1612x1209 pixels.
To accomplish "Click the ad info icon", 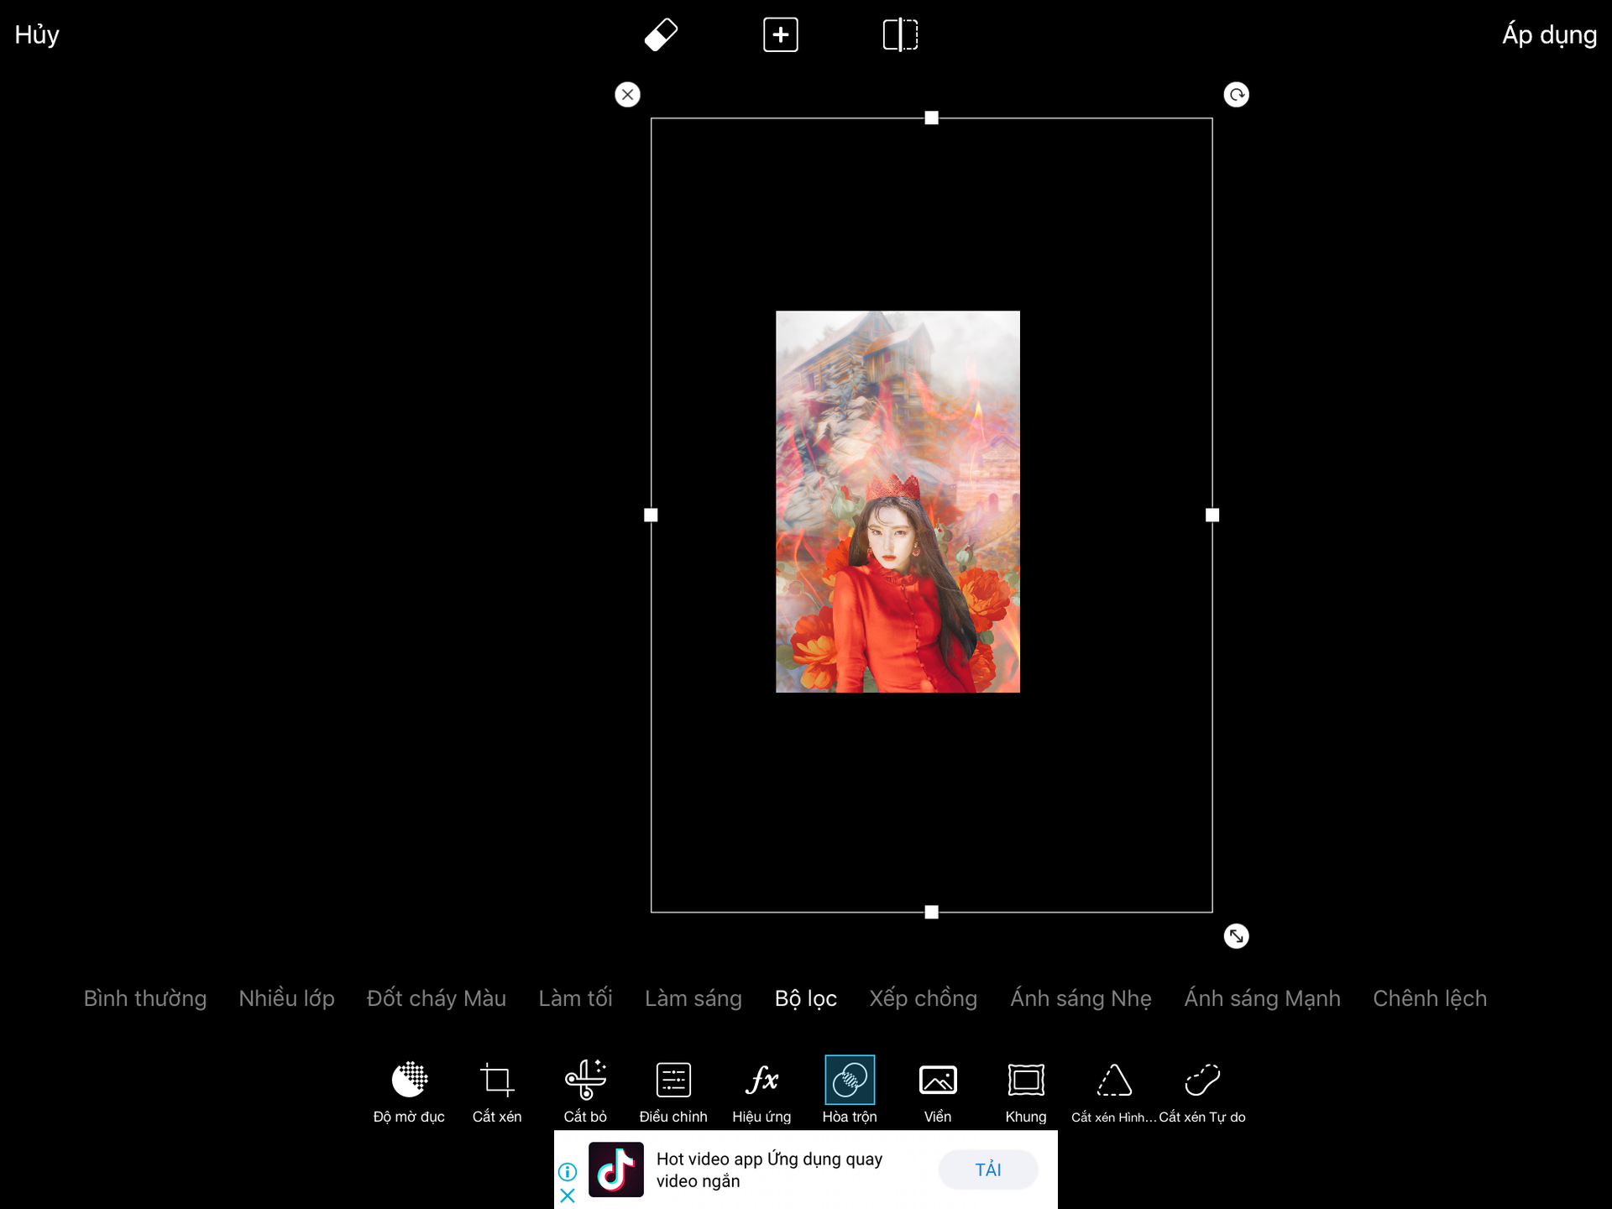I will pos(568,1171).
